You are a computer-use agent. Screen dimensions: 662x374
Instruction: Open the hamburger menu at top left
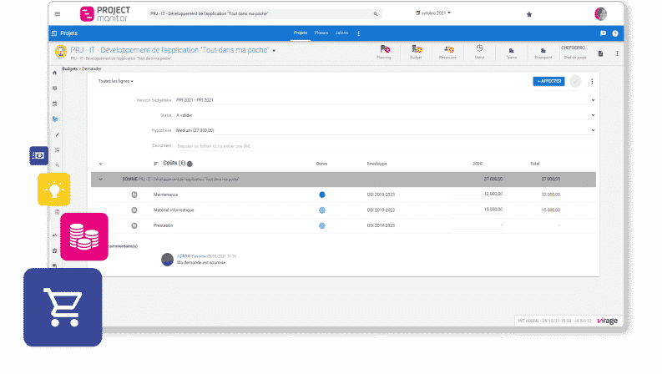click(58, 14)
